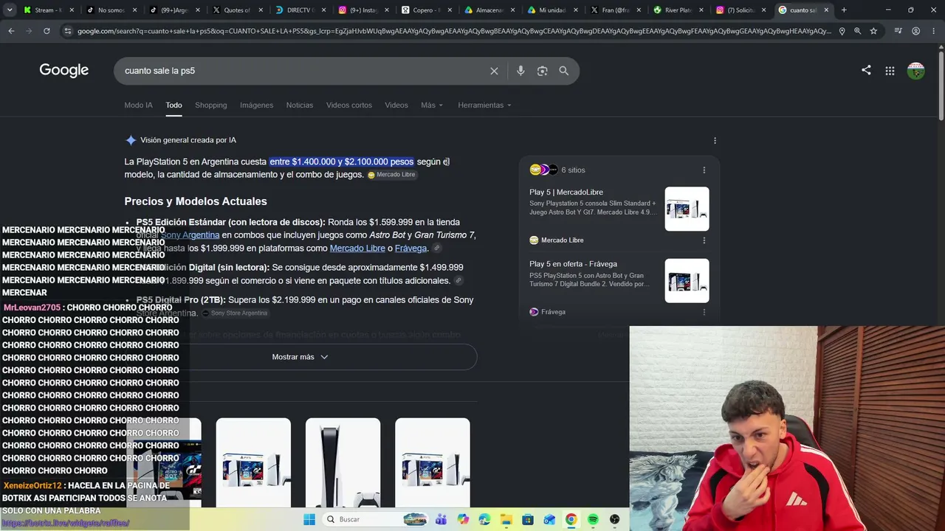This screenshot has width=945, height=531.
Task: Open Outlook from the taskbar
Action: click(549, 519)
